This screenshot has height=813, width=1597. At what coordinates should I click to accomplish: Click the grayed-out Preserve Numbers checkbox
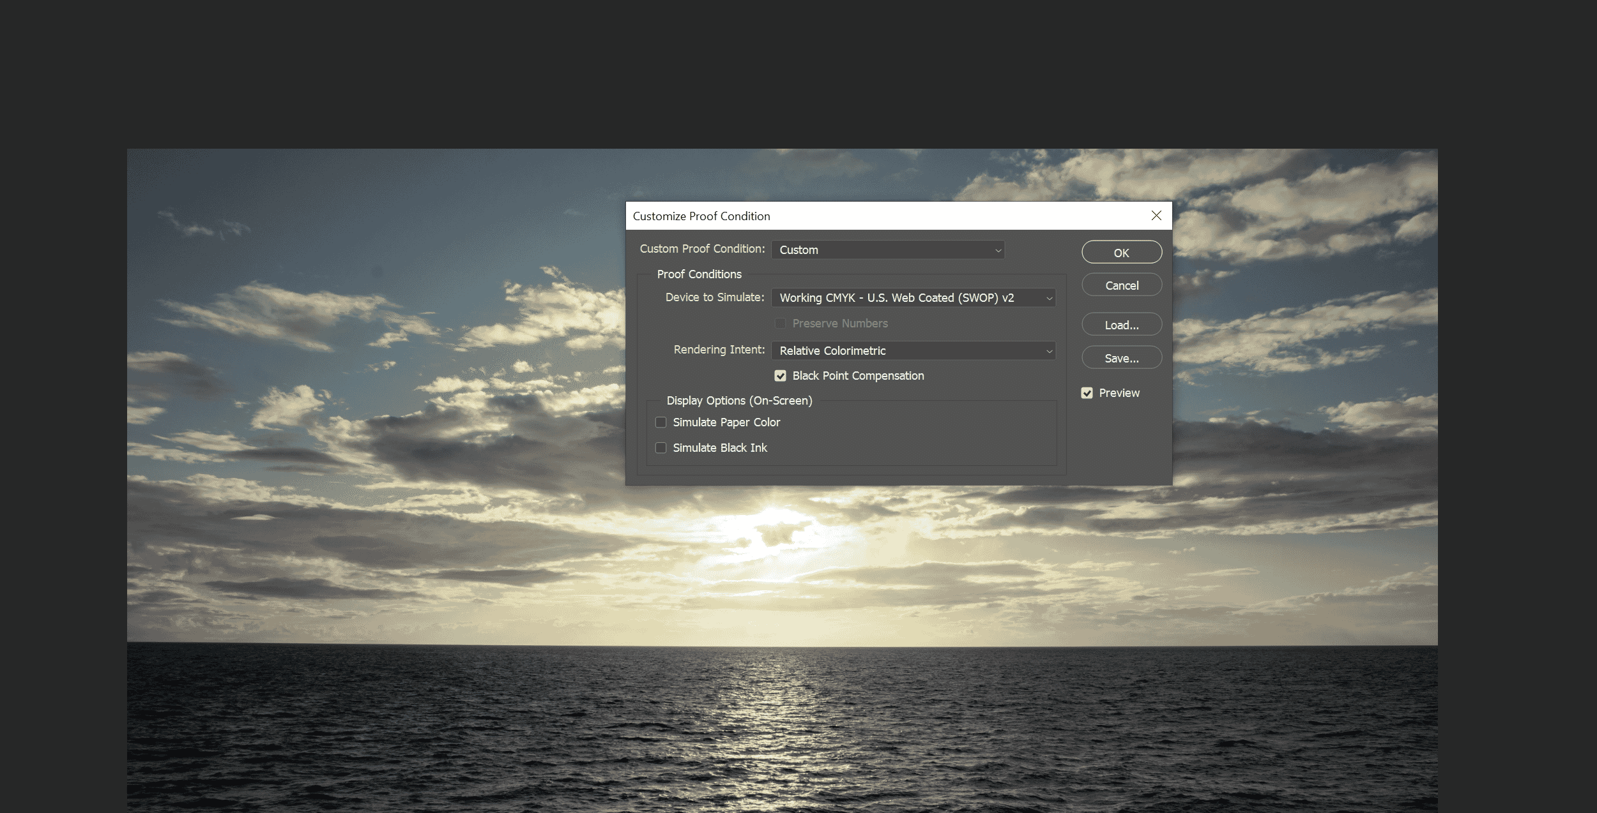click(780, 324)
